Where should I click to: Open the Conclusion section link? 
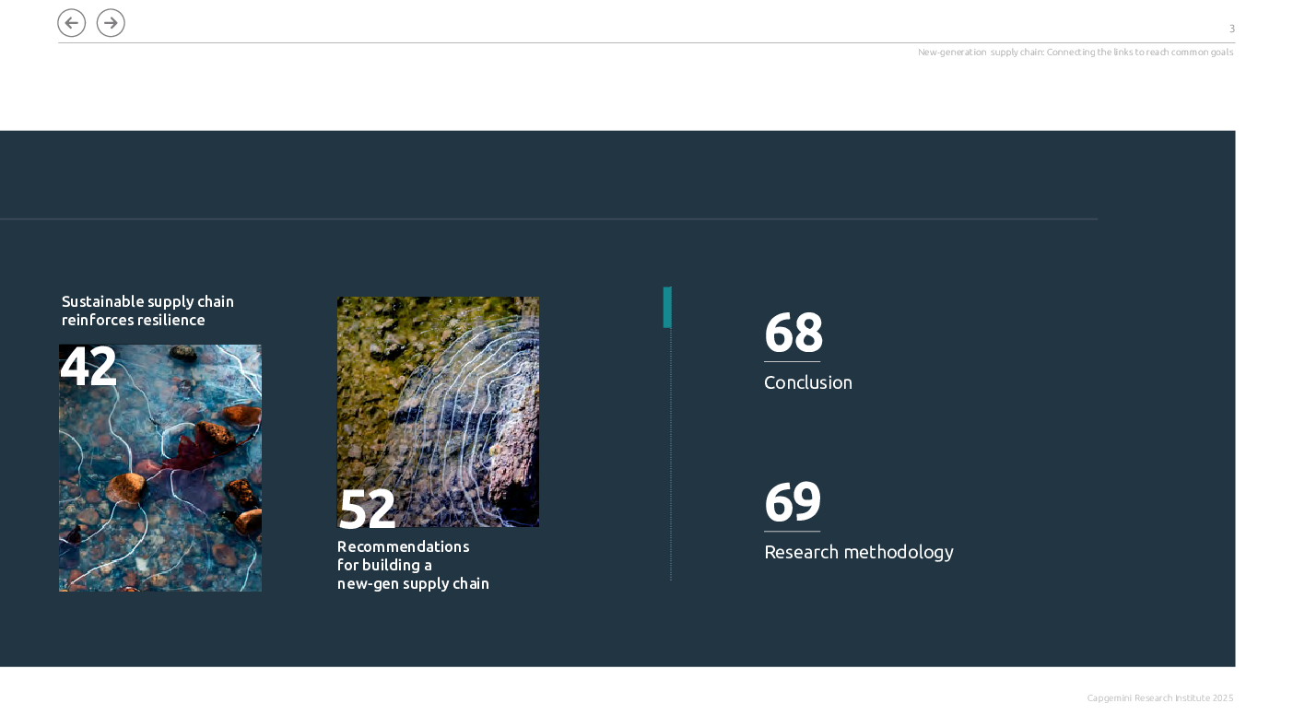808,382
